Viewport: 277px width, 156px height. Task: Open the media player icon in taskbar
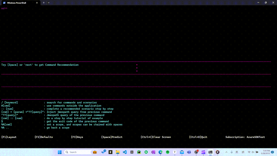click(217, 152)
